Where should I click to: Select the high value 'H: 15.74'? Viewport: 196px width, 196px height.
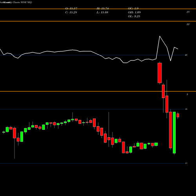click(x=103, y=9)
